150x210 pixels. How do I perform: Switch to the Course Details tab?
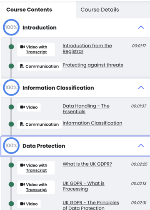tap(100, 10)
